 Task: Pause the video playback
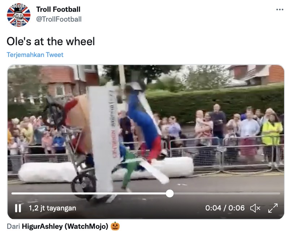18,208
